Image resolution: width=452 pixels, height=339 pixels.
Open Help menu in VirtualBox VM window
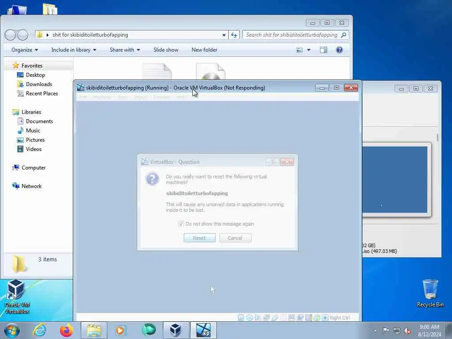[x=181, y=97]
